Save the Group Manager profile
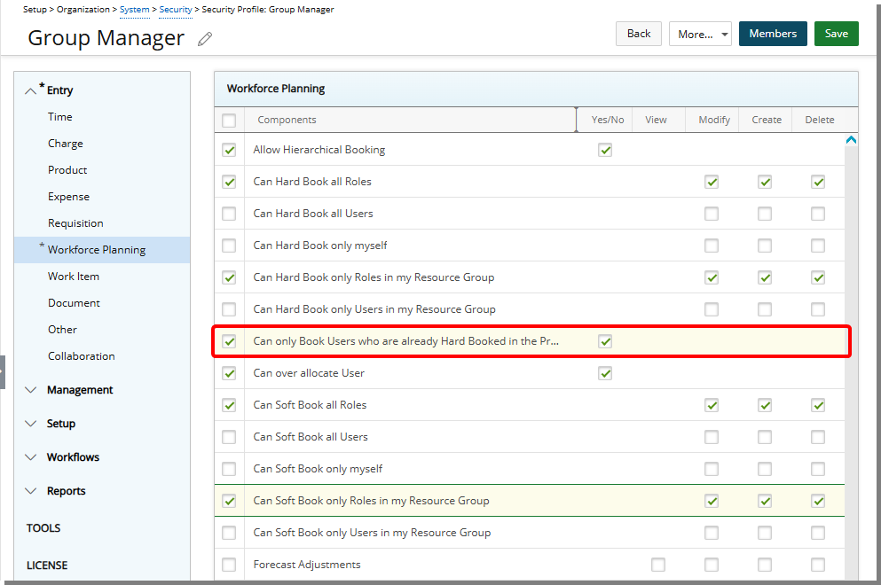This screenshot has height=585, width=881. (x=835, y=33)
